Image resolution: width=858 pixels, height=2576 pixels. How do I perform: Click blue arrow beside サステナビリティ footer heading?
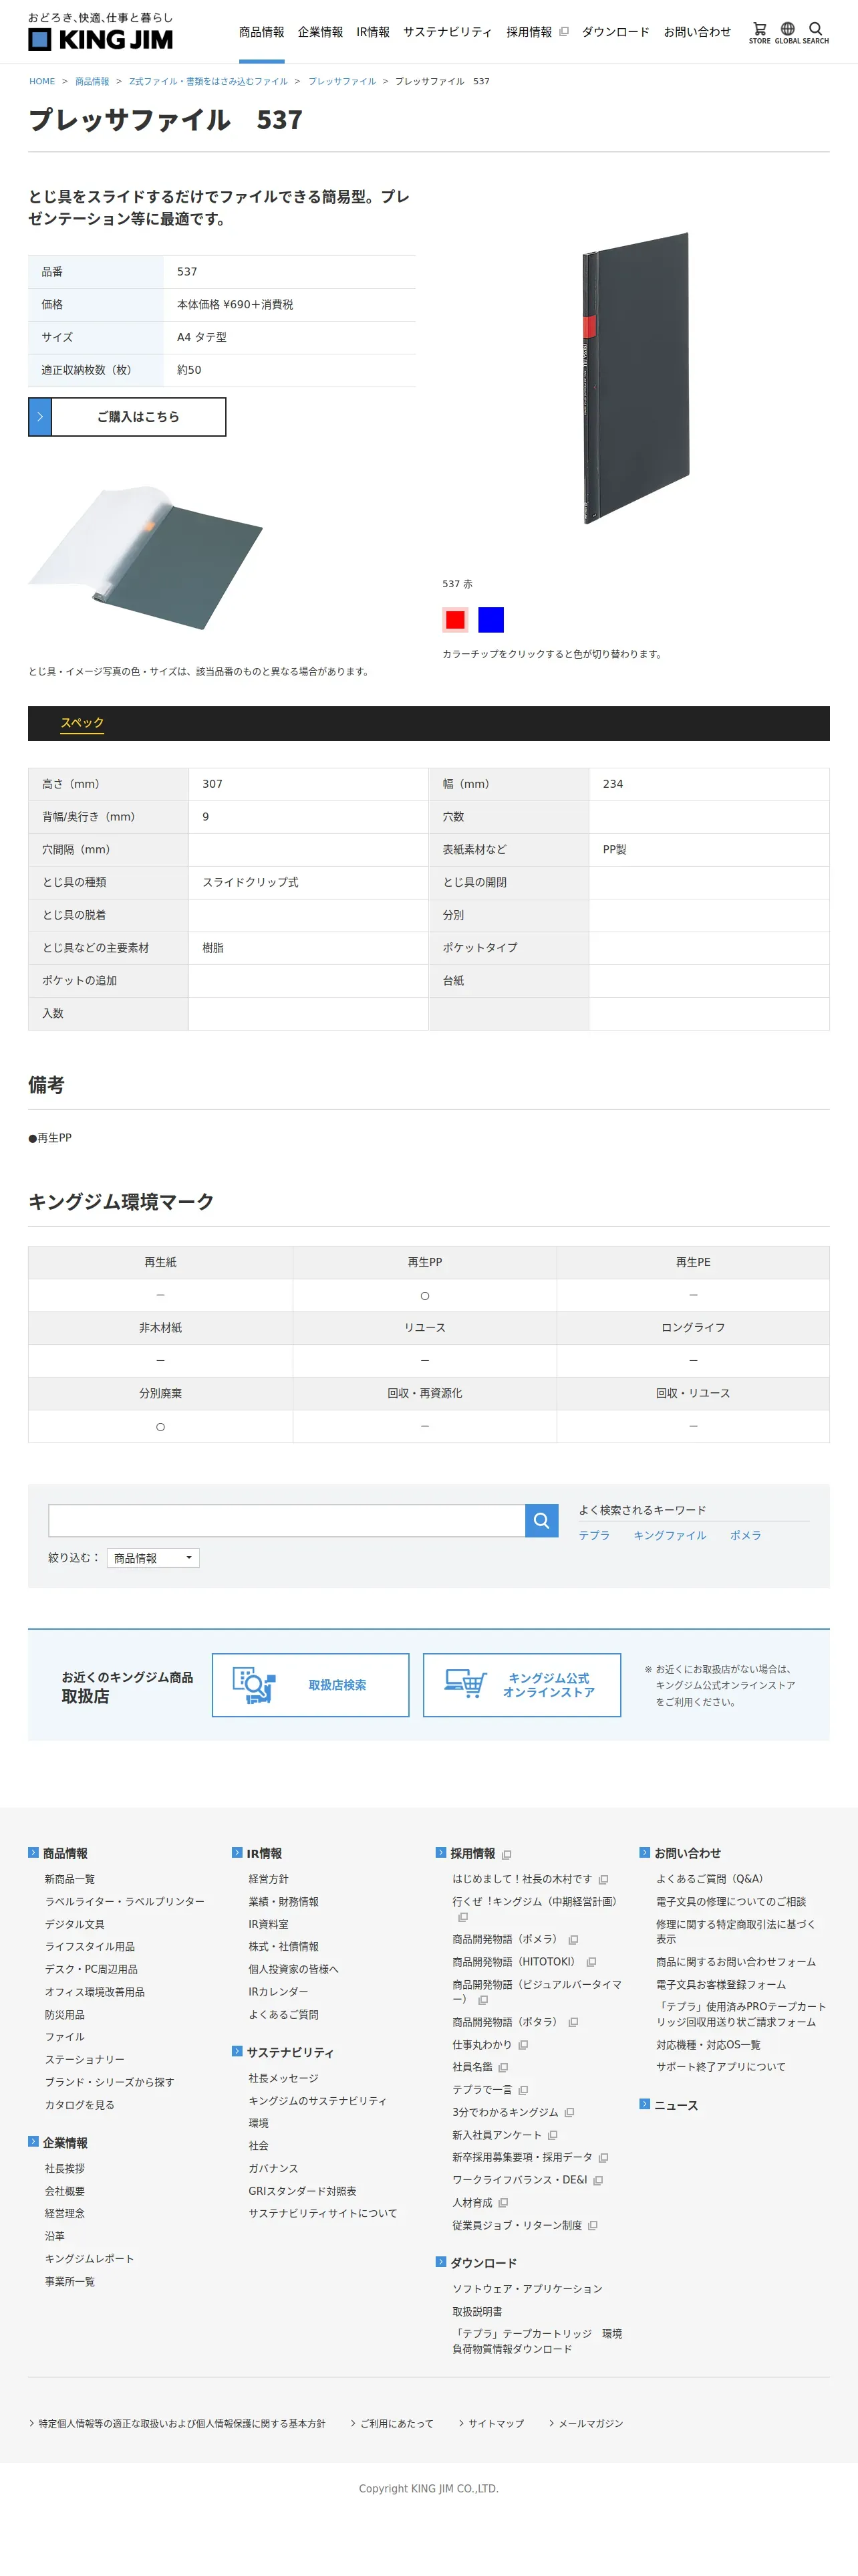237,2050
